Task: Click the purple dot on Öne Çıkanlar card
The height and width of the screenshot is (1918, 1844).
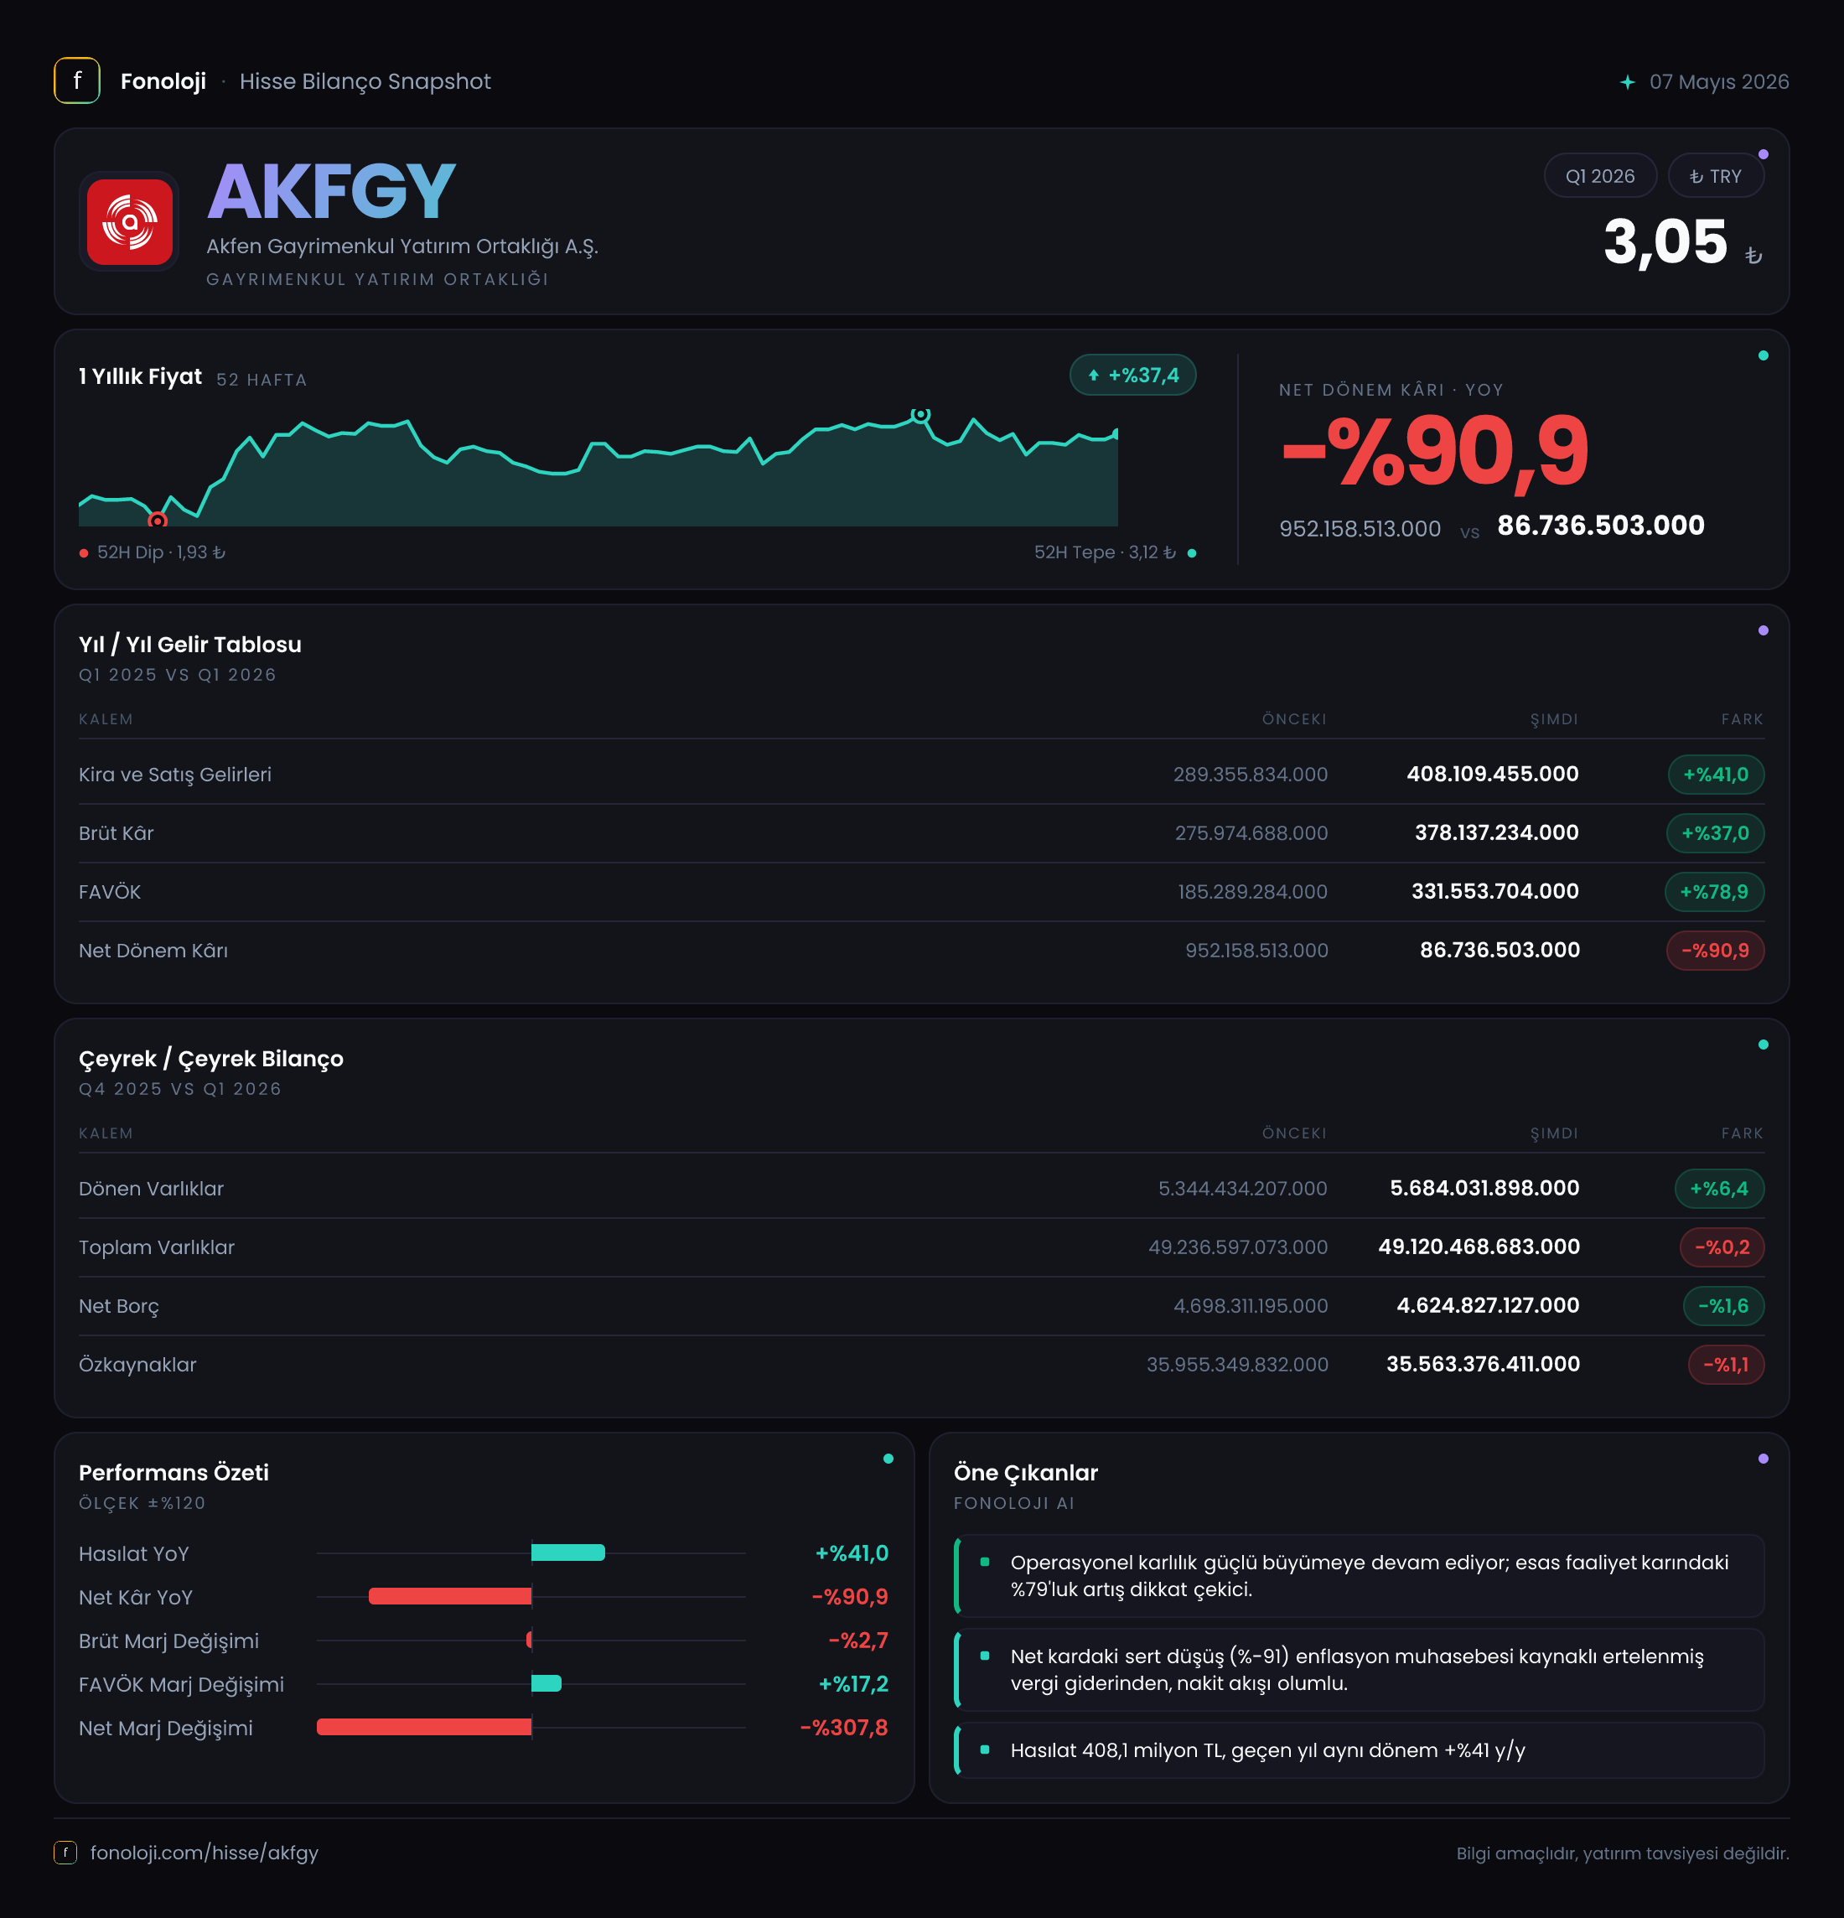Action: click(1763, 1458)
